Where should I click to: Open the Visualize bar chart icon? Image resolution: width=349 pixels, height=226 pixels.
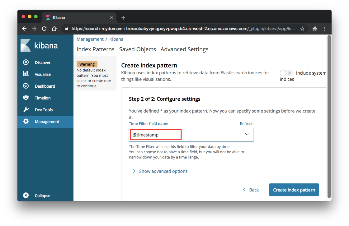(x=26, y=74)
